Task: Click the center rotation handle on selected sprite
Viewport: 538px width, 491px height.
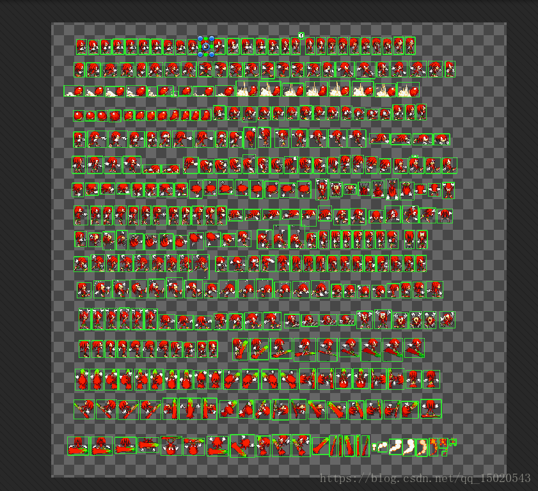Action: pyautogui.click(x=206, y=47)
